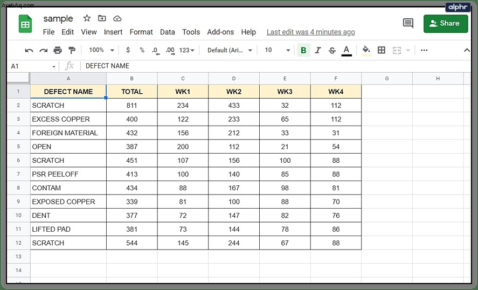Open zoom level 100% dropdown
The image size is (478, 290).
click(x=101, y=50)
